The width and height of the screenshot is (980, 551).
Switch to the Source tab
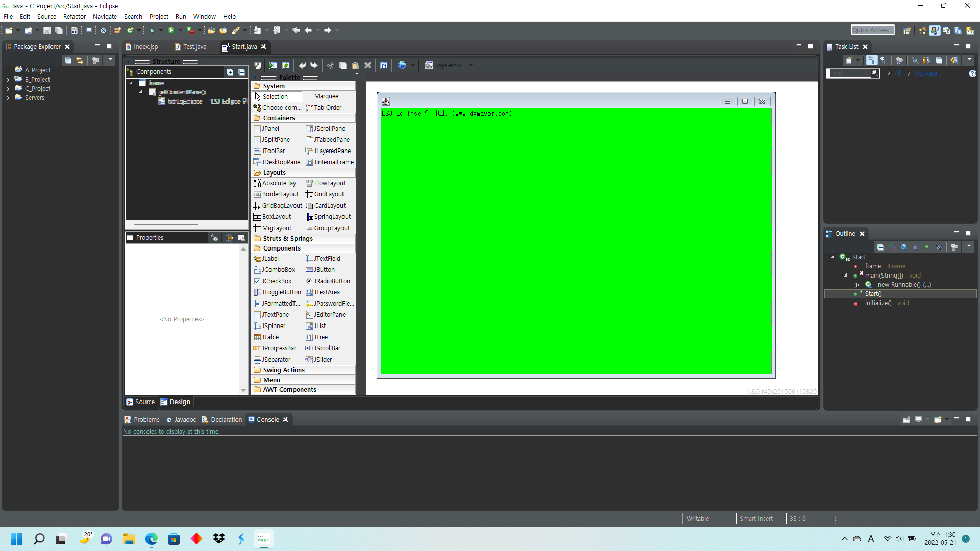[x=140, y=402]
